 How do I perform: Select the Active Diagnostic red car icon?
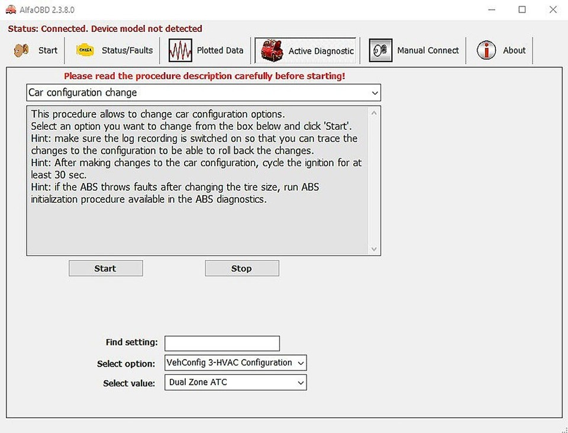click(270, 50)
